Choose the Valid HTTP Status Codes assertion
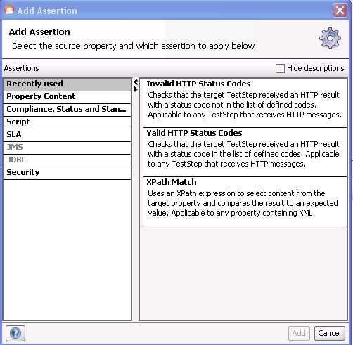 click(245, 152)
